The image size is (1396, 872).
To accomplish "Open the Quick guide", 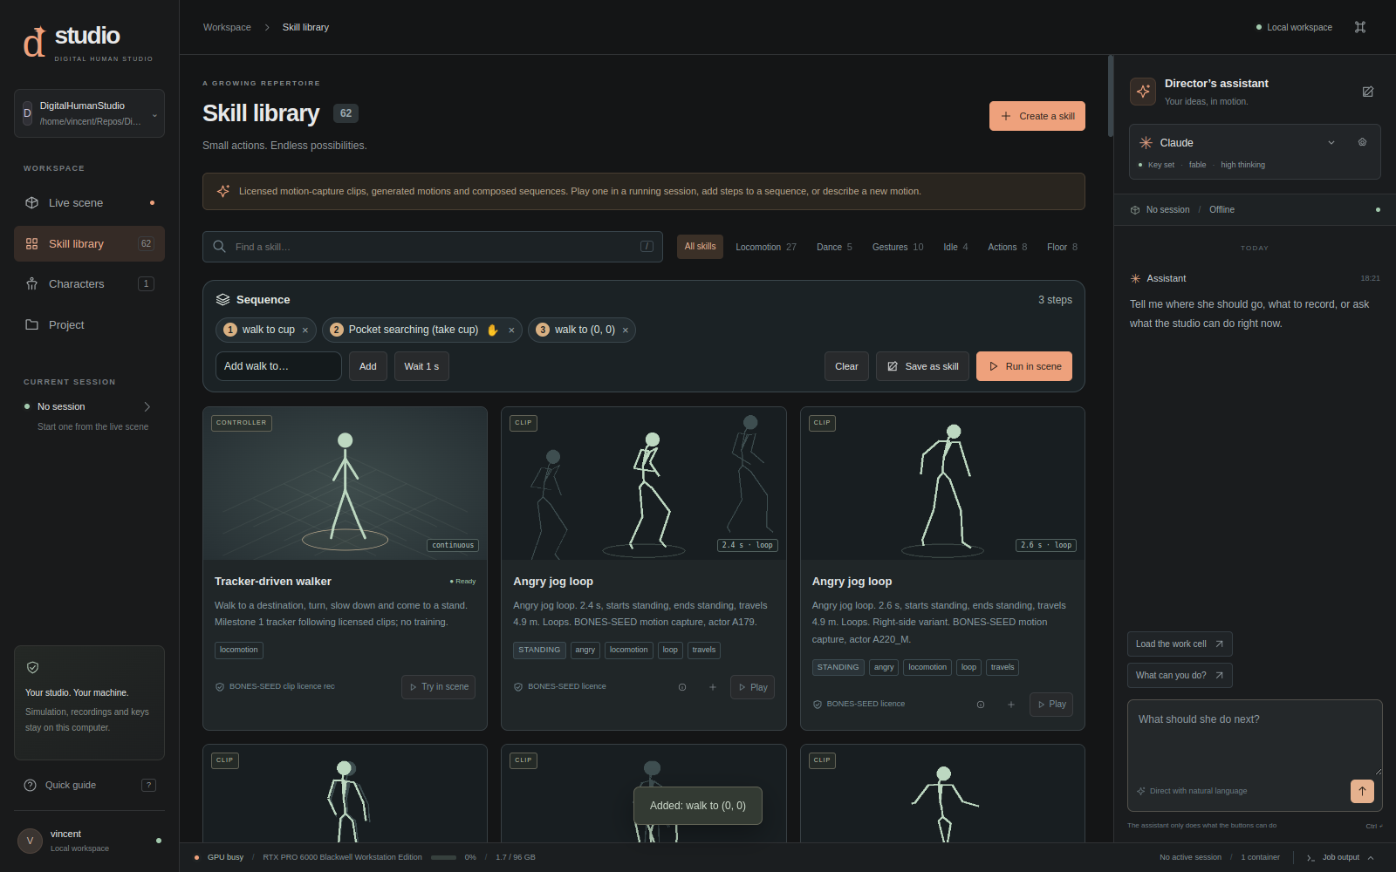I will coord(89,785).
